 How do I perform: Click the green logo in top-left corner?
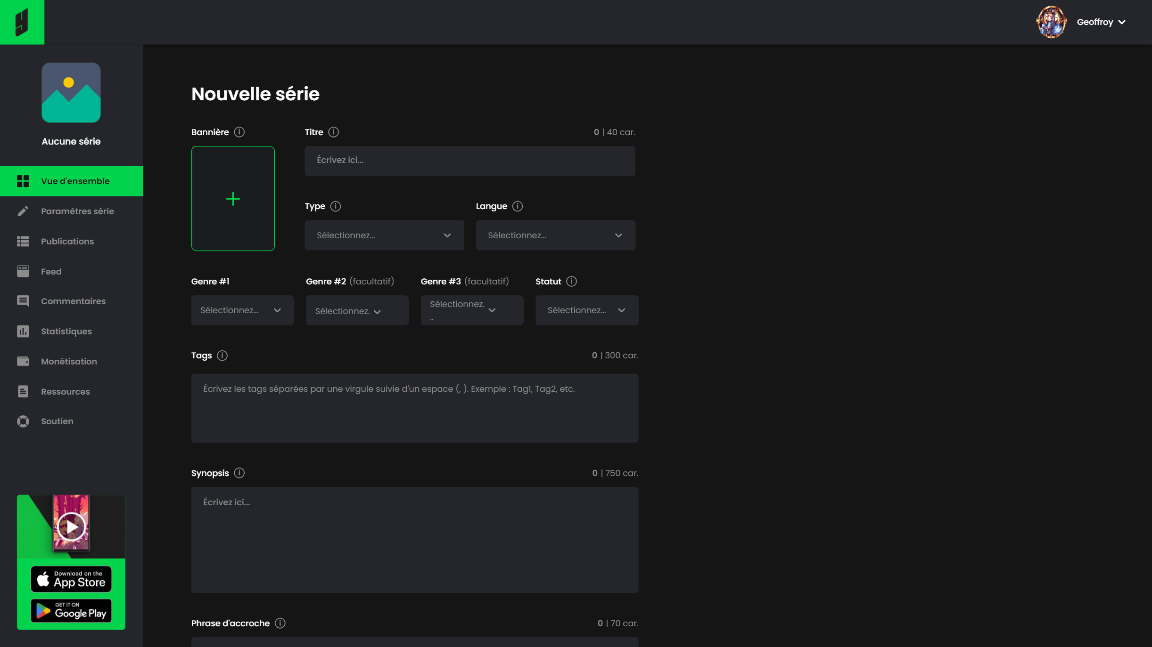click(22, 22)
